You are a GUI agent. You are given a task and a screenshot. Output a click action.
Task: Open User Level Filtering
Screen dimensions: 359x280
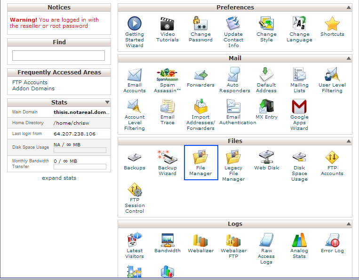click(x=332, y=80)
